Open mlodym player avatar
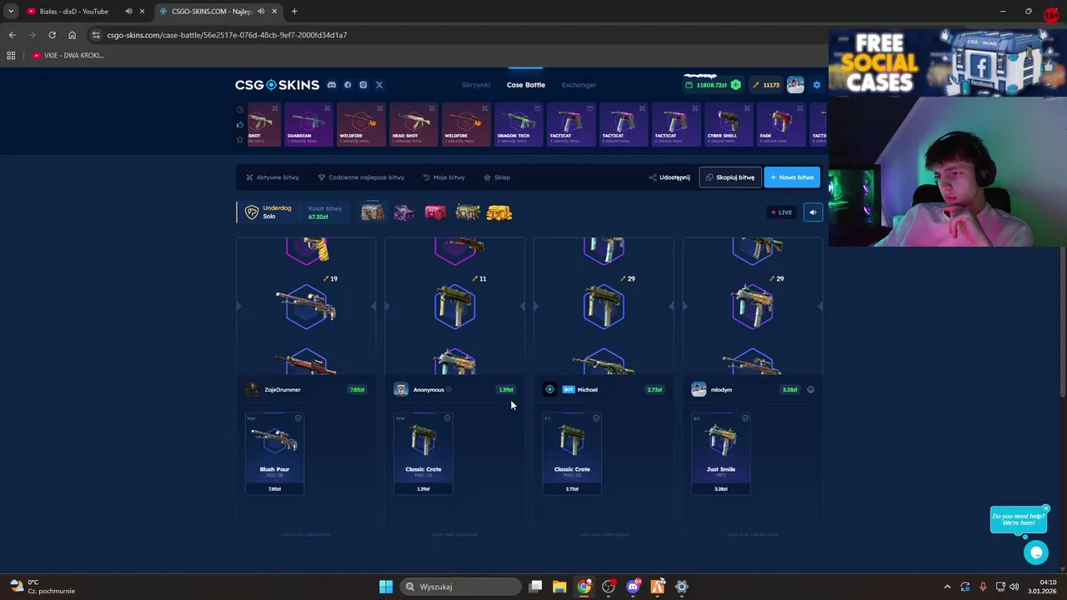Viewport: 1067px width, 600px height. (699, 389)
